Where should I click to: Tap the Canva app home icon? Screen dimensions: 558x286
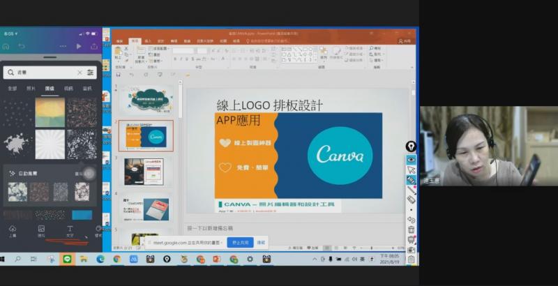point(6,47)
